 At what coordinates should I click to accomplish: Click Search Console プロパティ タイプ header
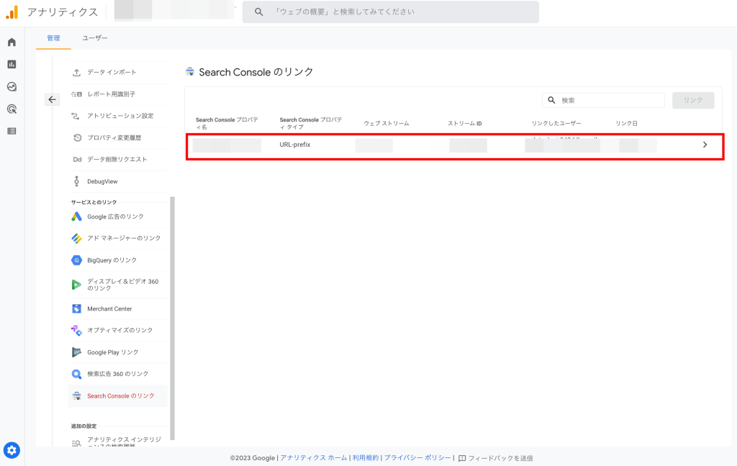coord(311,124)
